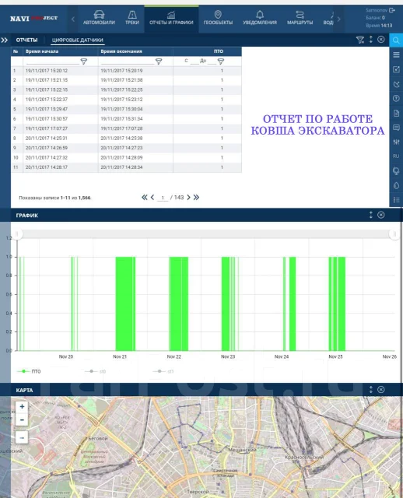Click the logout icon next to username
Viewport: 403px width, 498px height.
392,10
